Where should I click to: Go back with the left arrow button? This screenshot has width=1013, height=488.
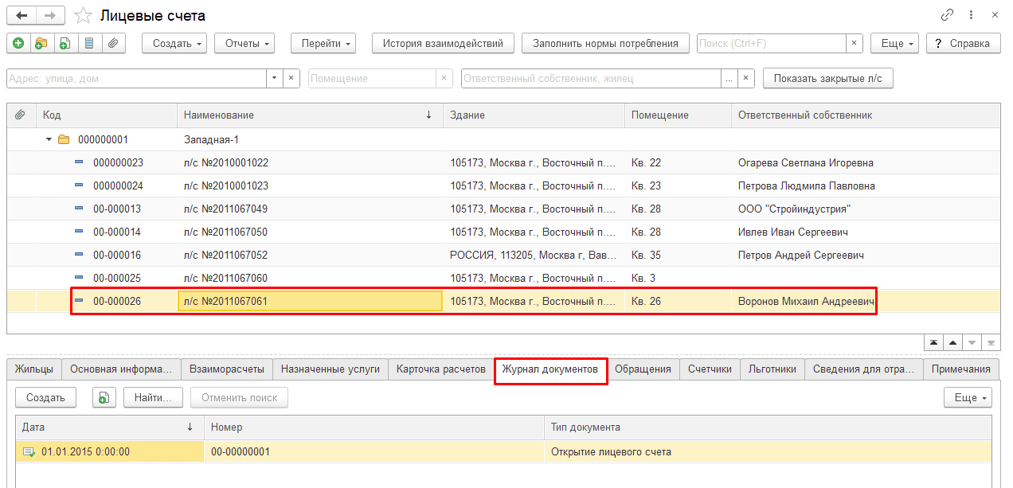pyautogui.click(x=22, y=15)
